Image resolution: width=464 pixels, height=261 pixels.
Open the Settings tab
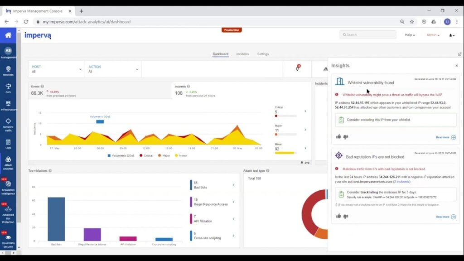point(263,53)
